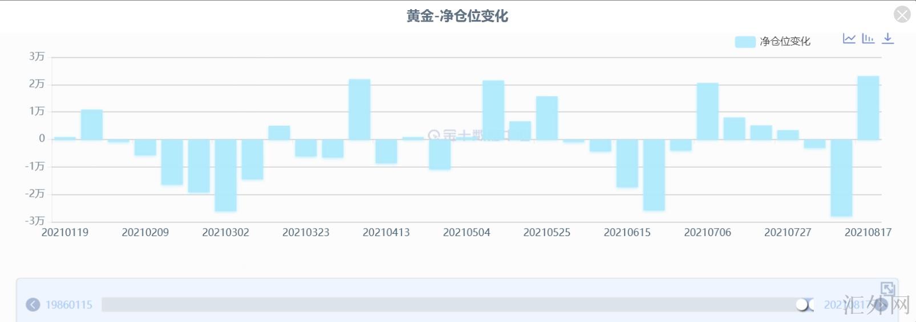Click the white handle on the date range slider
The height and width of the screenshot is (322, 916).
pyautogui.click(x=803, y=305)
